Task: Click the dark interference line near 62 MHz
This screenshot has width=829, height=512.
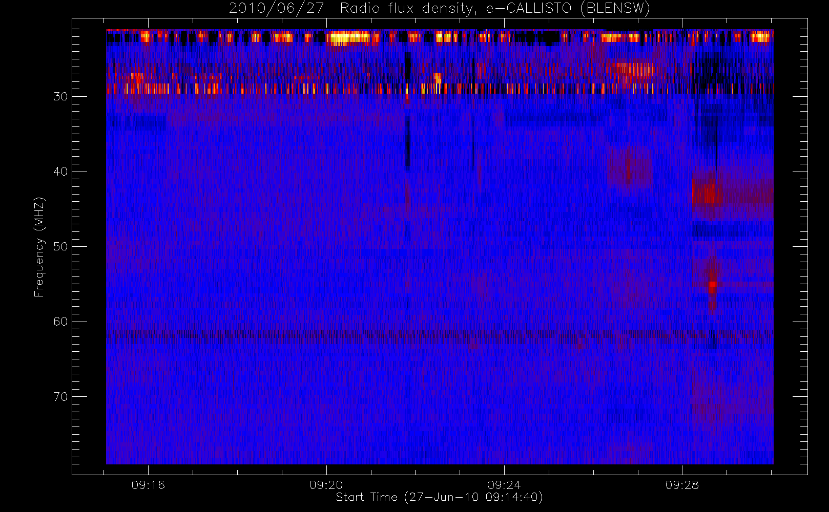Action: click(x=440, y=335)
